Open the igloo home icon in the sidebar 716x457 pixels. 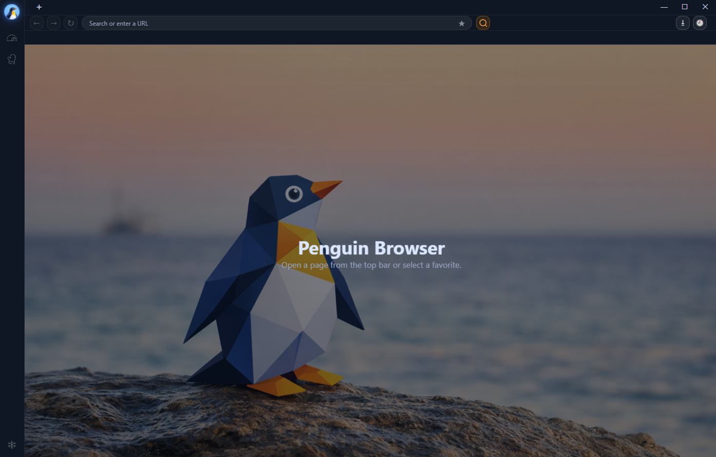[x=11, y=37]
